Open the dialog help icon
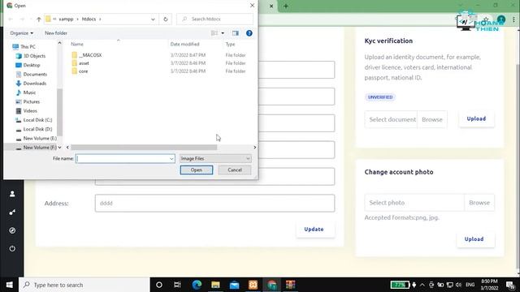Viewport: 520px width, 292px height. (x=249, y=33)
